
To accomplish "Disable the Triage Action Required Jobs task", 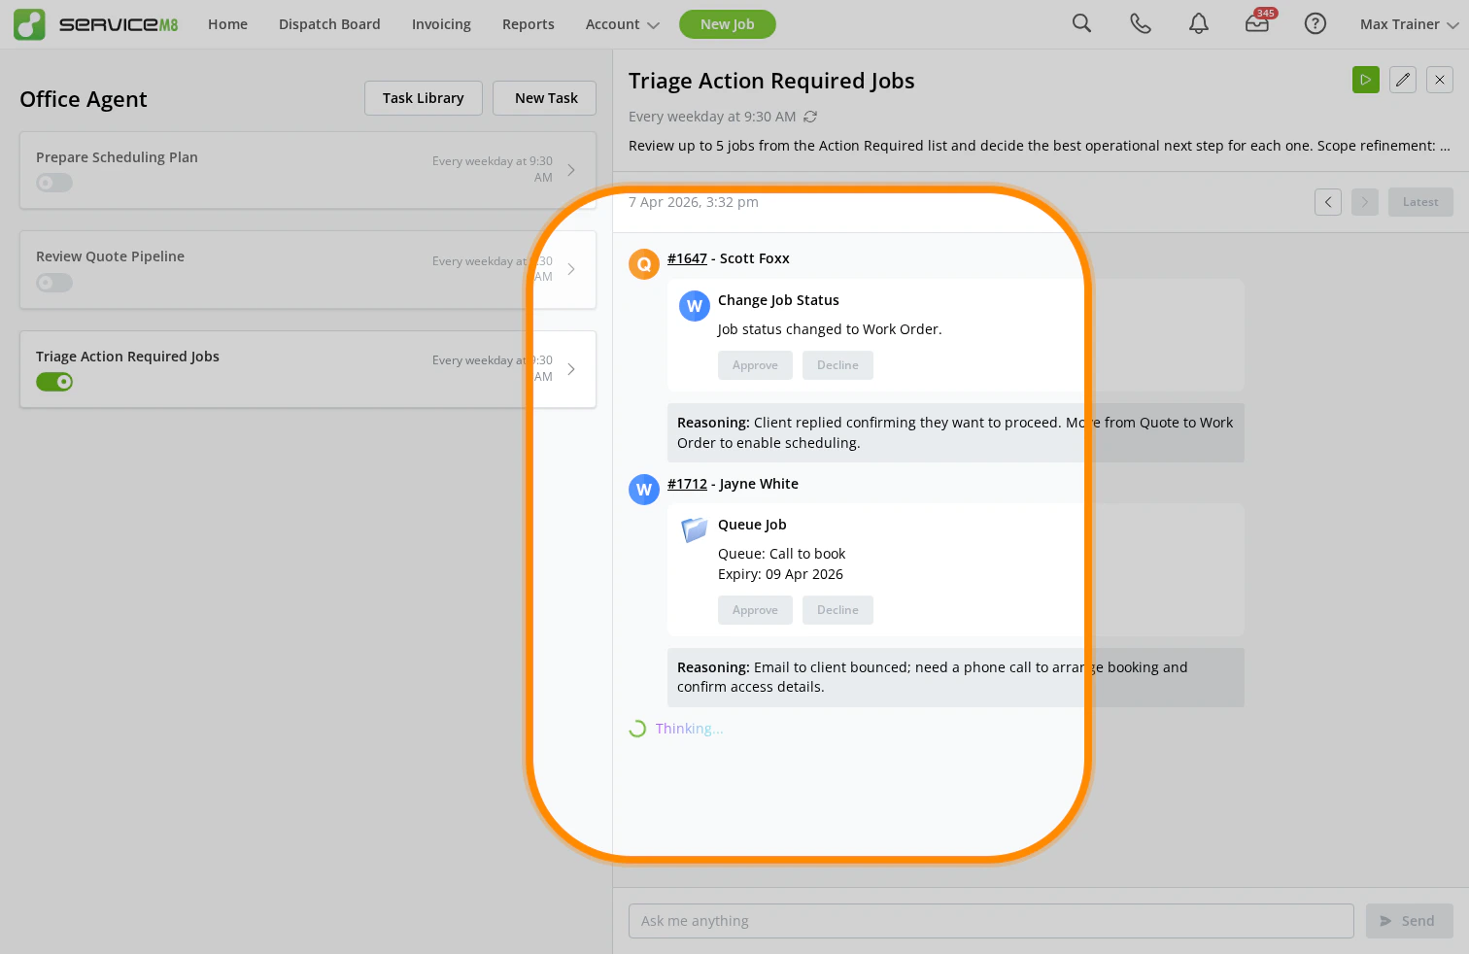I will point(54,381).
